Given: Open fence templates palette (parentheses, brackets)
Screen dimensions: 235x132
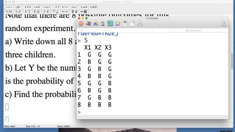Looking at the screenshot, I should tap(9, 11).
